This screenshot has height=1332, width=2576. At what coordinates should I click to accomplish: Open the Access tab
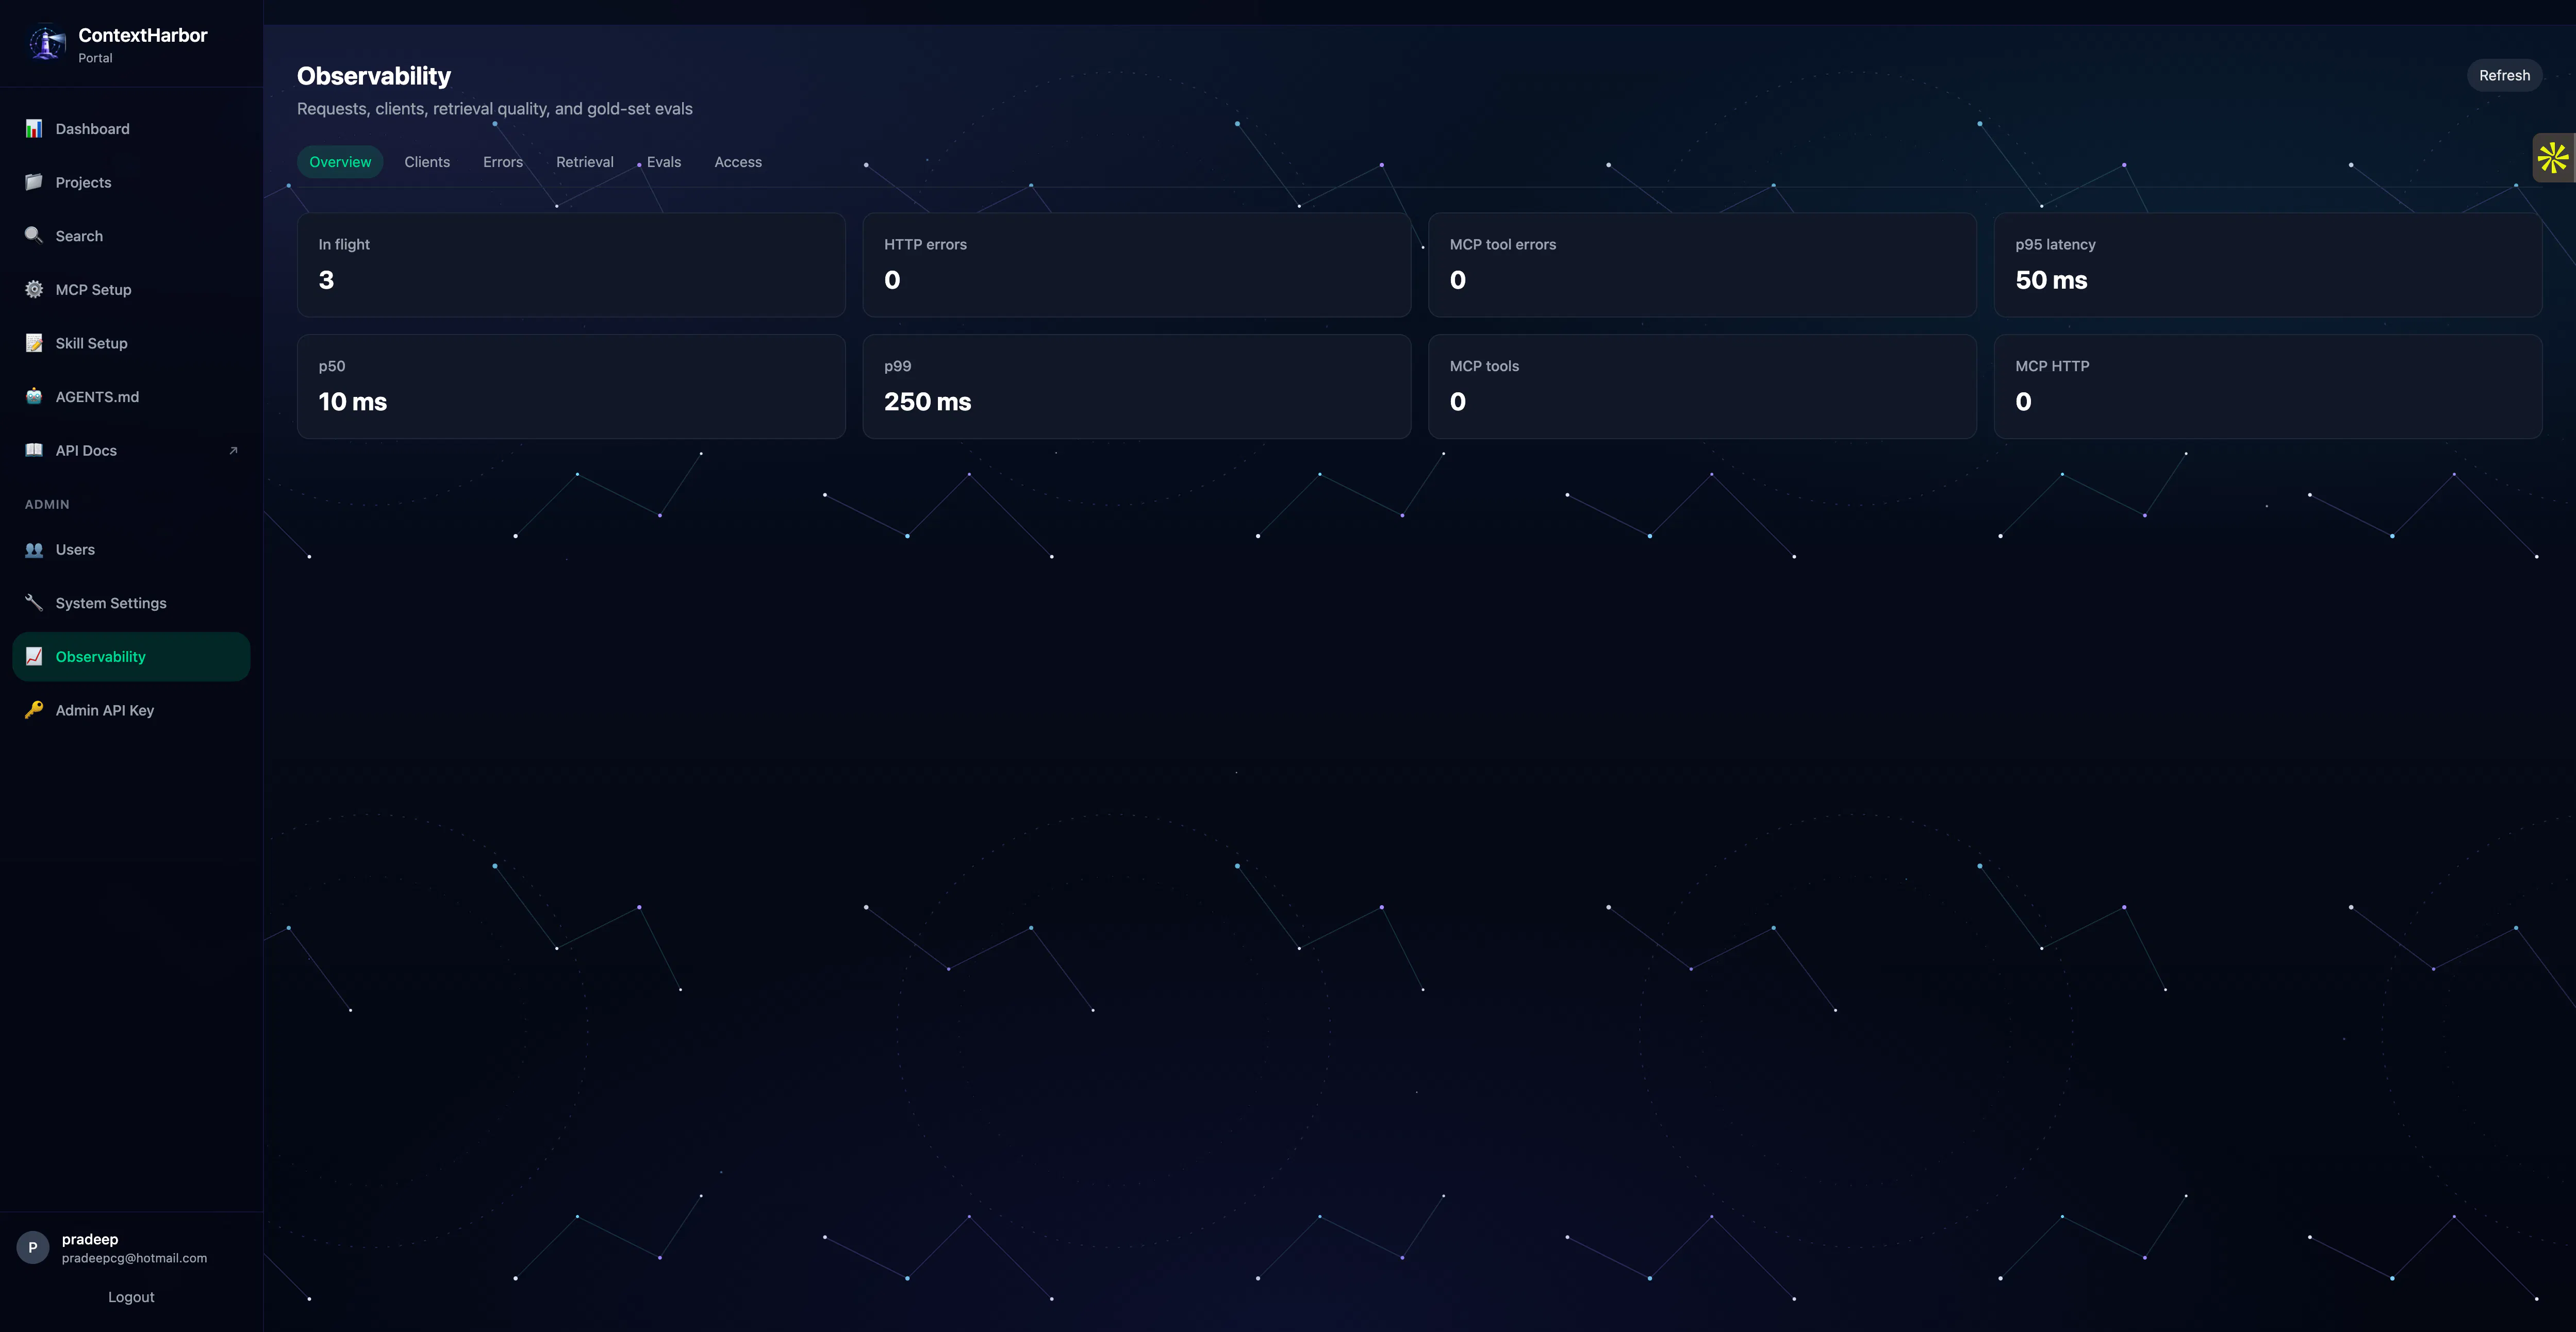tap(738, 162)
